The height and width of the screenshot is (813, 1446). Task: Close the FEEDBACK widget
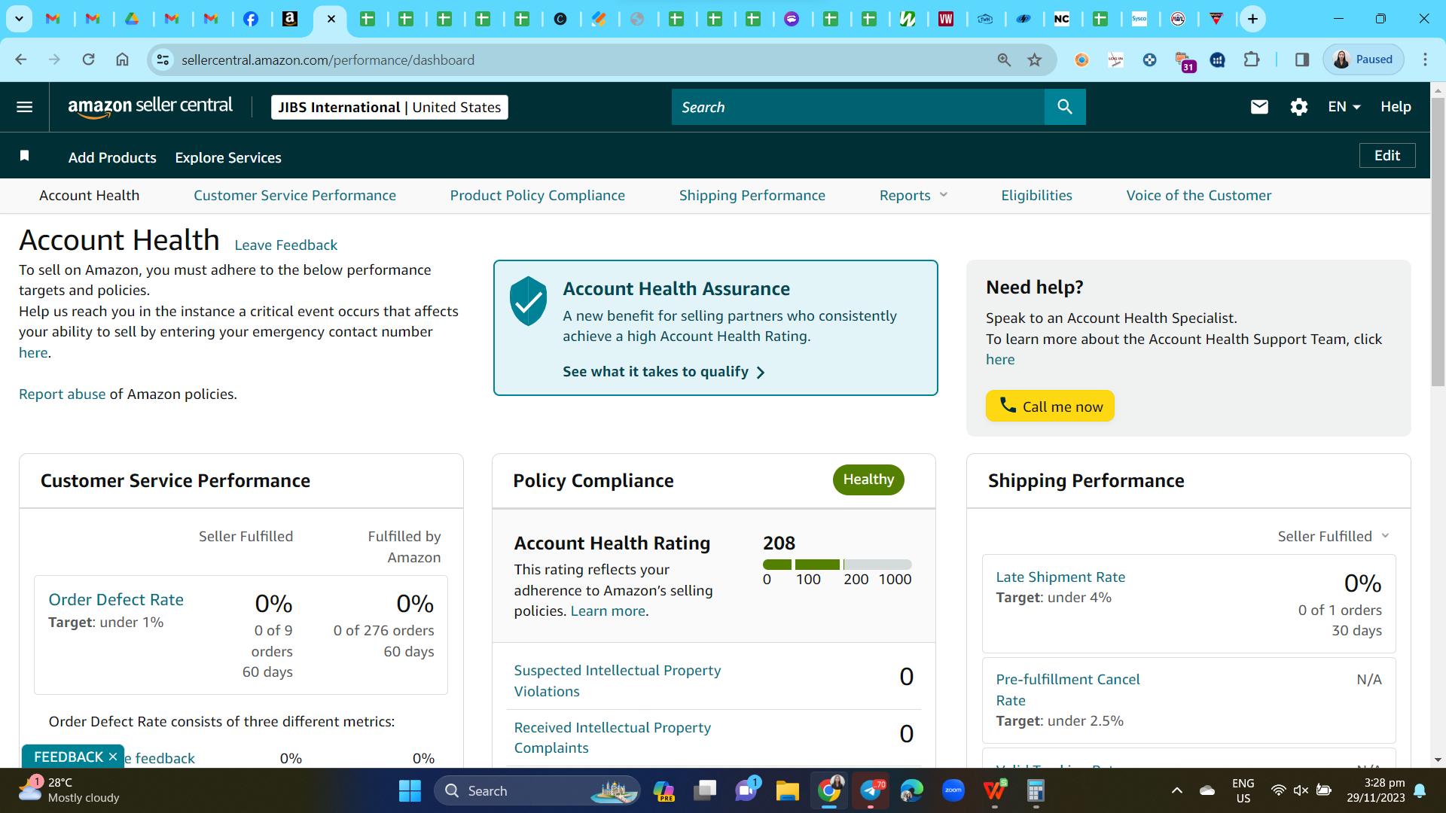tap(113, 757)
